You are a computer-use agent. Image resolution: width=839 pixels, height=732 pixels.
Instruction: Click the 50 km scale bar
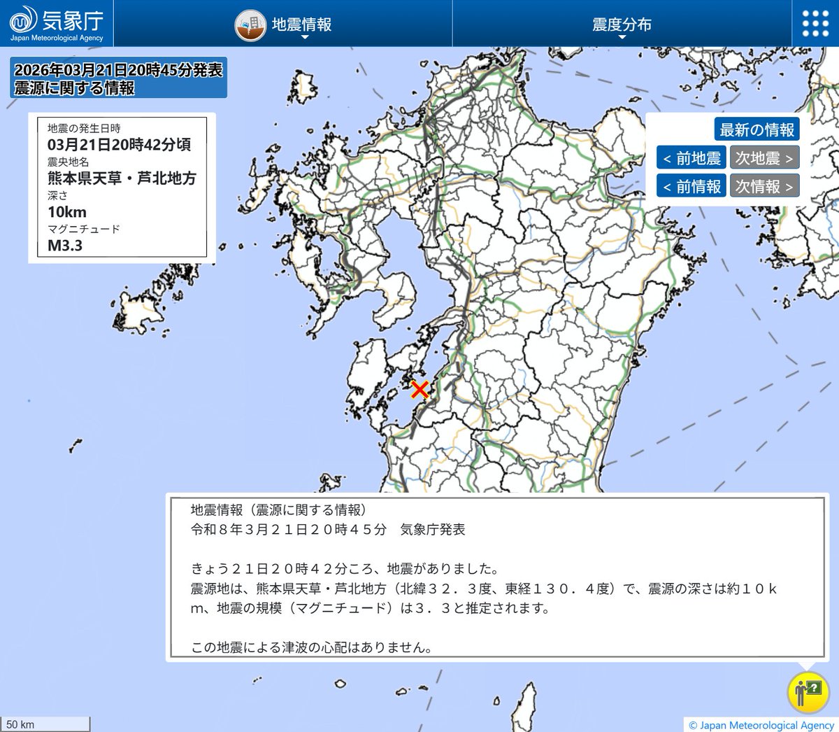pyautogui.click(x=45, y=724)
